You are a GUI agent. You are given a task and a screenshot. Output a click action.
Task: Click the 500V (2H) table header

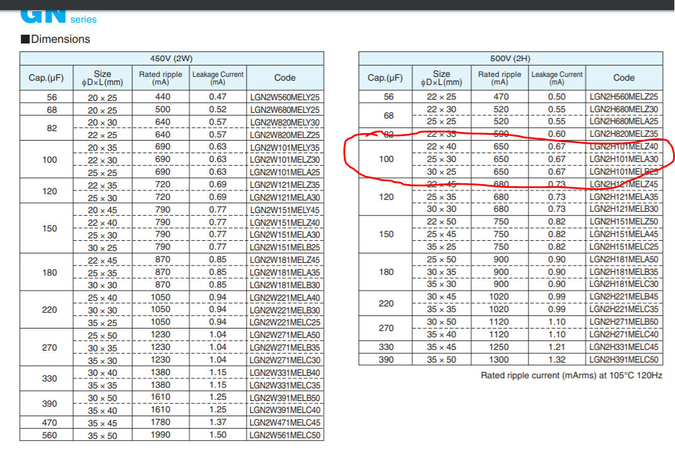pos(510,59)
